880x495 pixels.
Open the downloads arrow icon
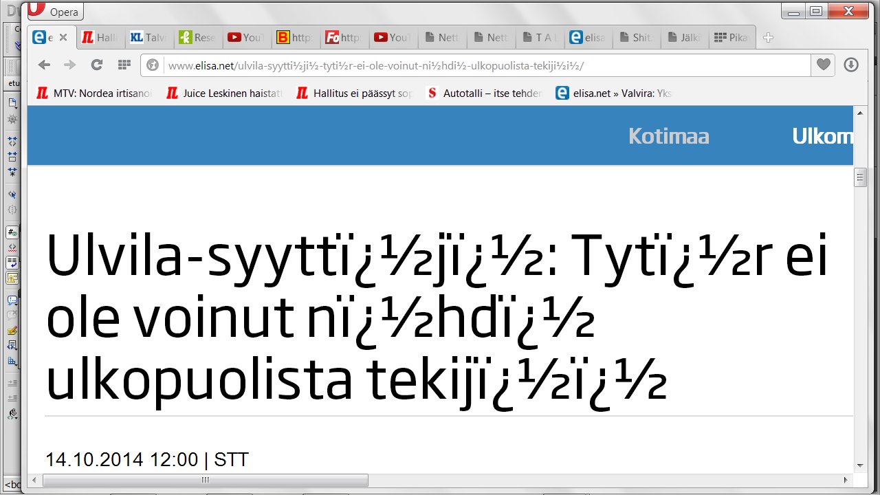[850, 65]
